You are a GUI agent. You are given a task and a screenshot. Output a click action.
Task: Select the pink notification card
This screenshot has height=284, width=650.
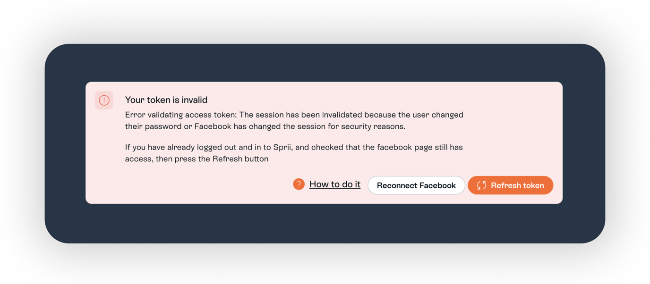(x=324, y=142)
